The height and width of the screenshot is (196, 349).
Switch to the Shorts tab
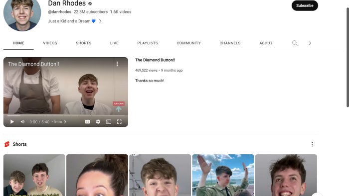[x=83, y=43]
